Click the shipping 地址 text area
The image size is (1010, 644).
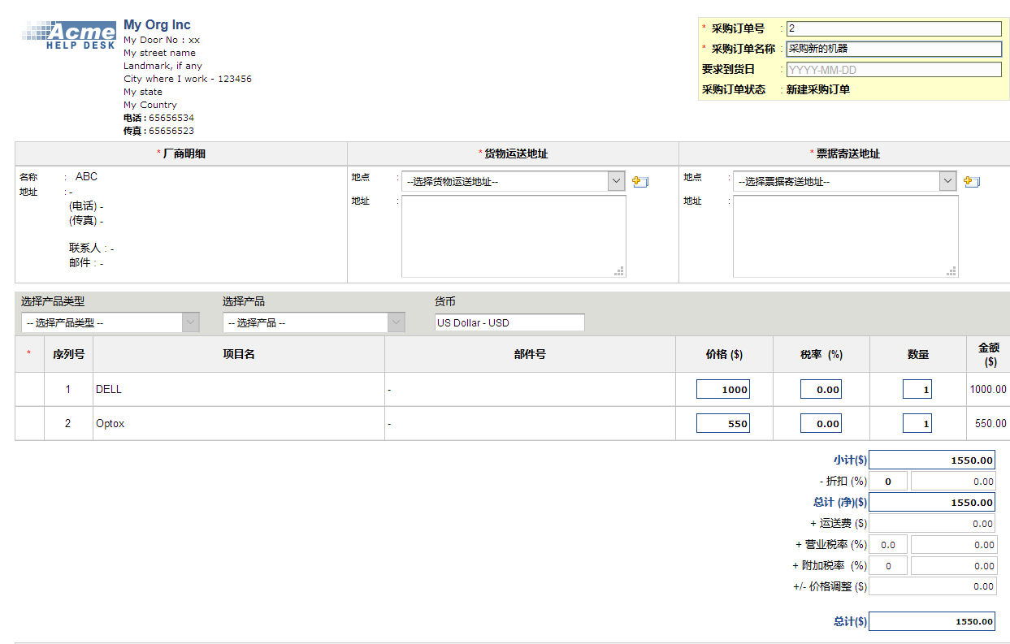pyautogui.click(x=514, y=236)
